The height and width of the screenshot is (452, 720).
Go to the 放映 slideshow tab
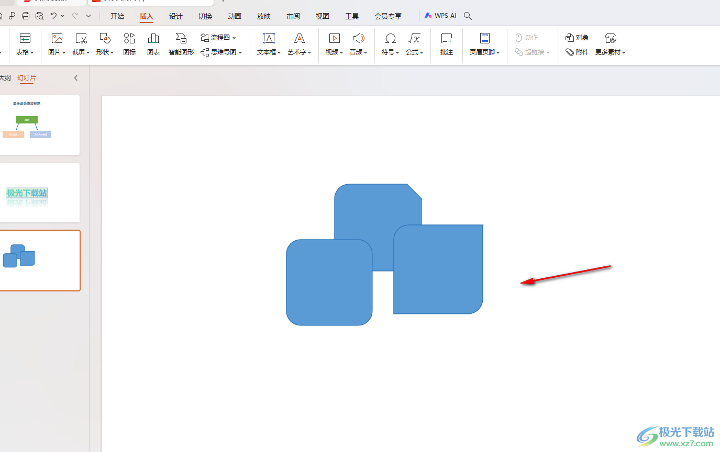point(264,16)
